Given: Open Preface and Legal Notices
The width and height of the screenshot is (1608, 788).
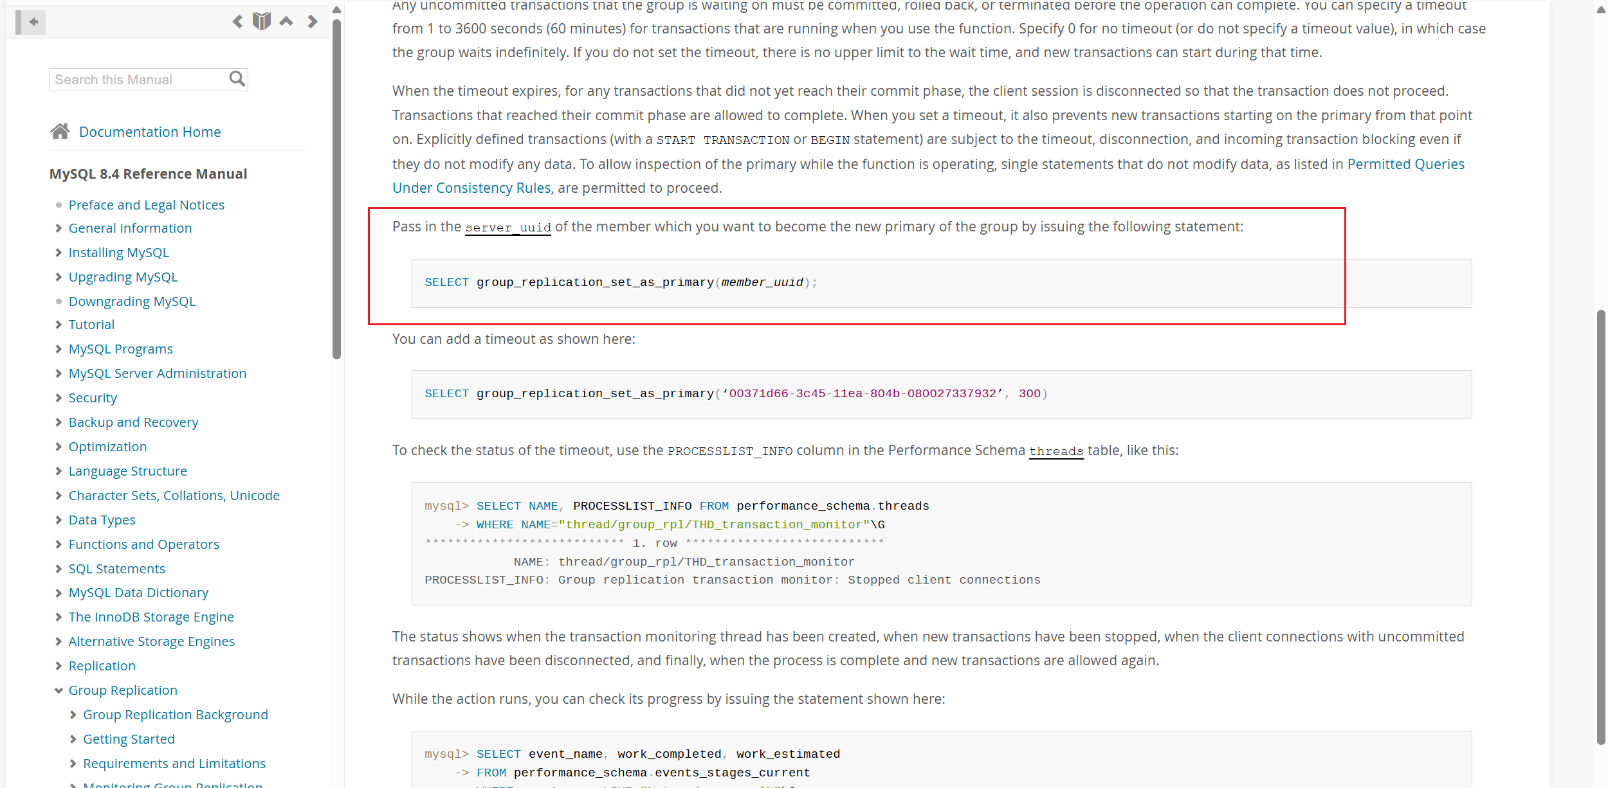Looking at the screenshot, I should click(146, 205).
